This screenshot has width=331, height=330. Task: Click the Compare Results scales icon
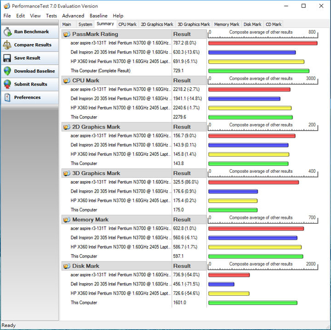[x=7, y=45]
